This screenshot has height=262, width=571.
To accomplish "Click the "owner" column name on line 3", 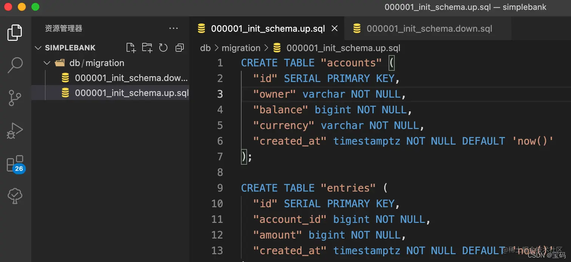I will [275, 94].
